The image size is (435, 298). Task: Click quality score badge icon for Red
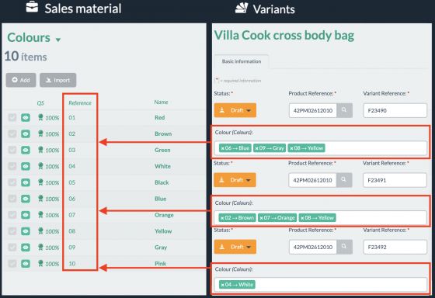(40, 117)
